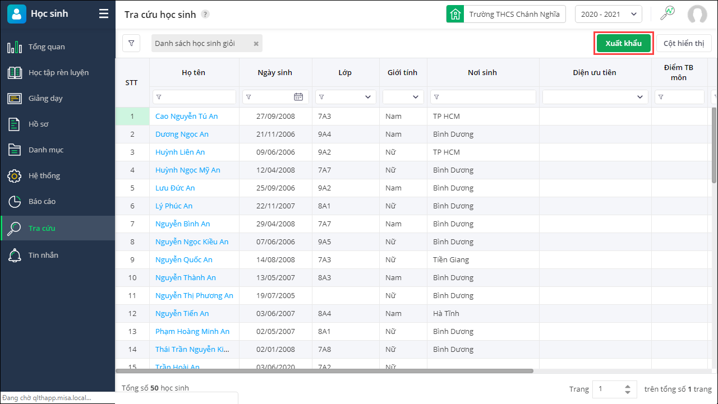Viewport: 718px width, 404px height.
Task: Click the Cột hiển thị button
Action: pos(683,43)
